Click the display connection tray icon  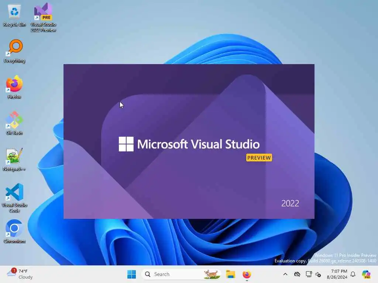click(x=309, y=274)
